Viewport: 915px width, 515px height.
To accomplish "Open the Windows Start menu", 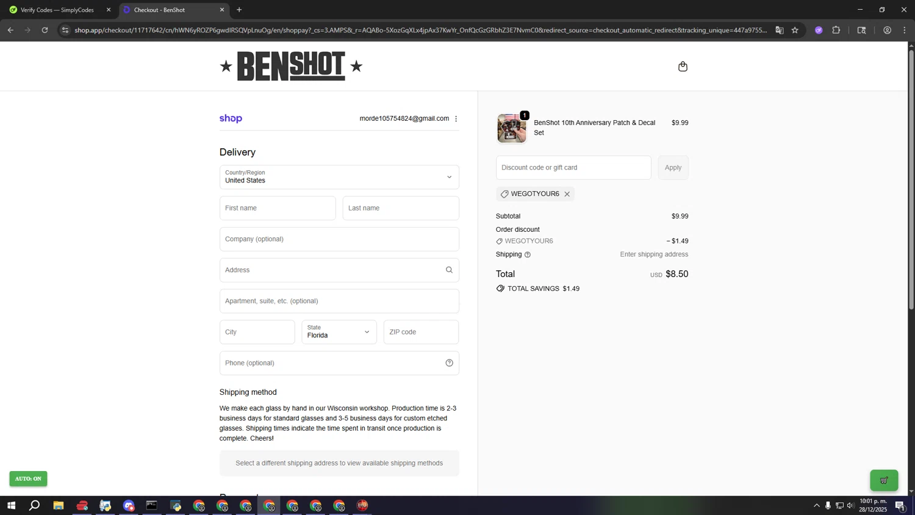I will (x=11, y=505).
